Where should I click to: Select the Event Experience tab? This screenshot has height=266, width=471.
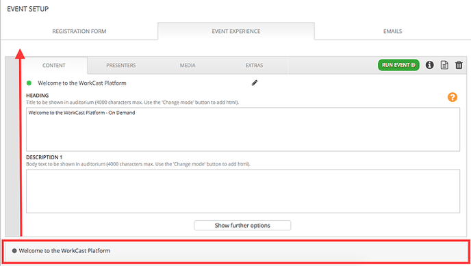(236, 31)
